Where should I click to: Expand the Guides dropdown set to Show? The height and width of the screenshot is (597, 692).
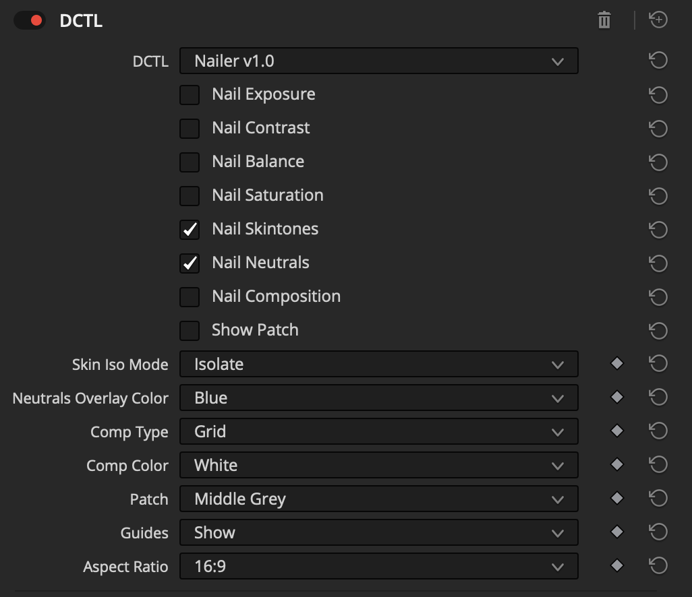(378, 533)
